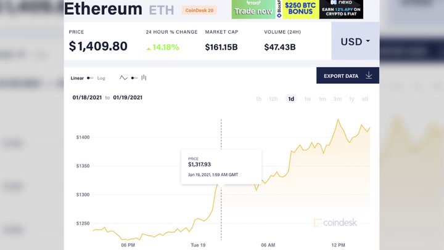The height and width of the screenshot is (250, 444).
Task: Open the eToro Trade now ad
Action: pos(252,9)
